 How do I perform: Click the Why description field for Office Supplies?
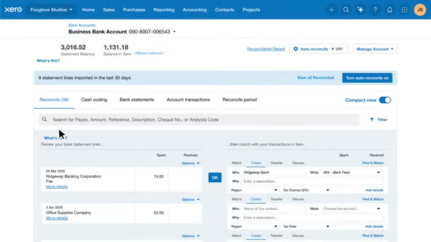pos(312,218)
